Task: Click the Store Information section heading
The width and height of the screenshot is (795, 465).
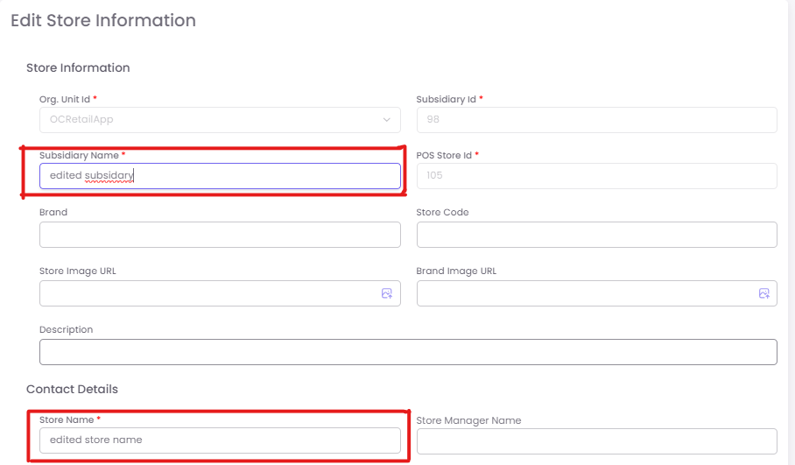Action: pyautogui.click(x=78, y=67)
